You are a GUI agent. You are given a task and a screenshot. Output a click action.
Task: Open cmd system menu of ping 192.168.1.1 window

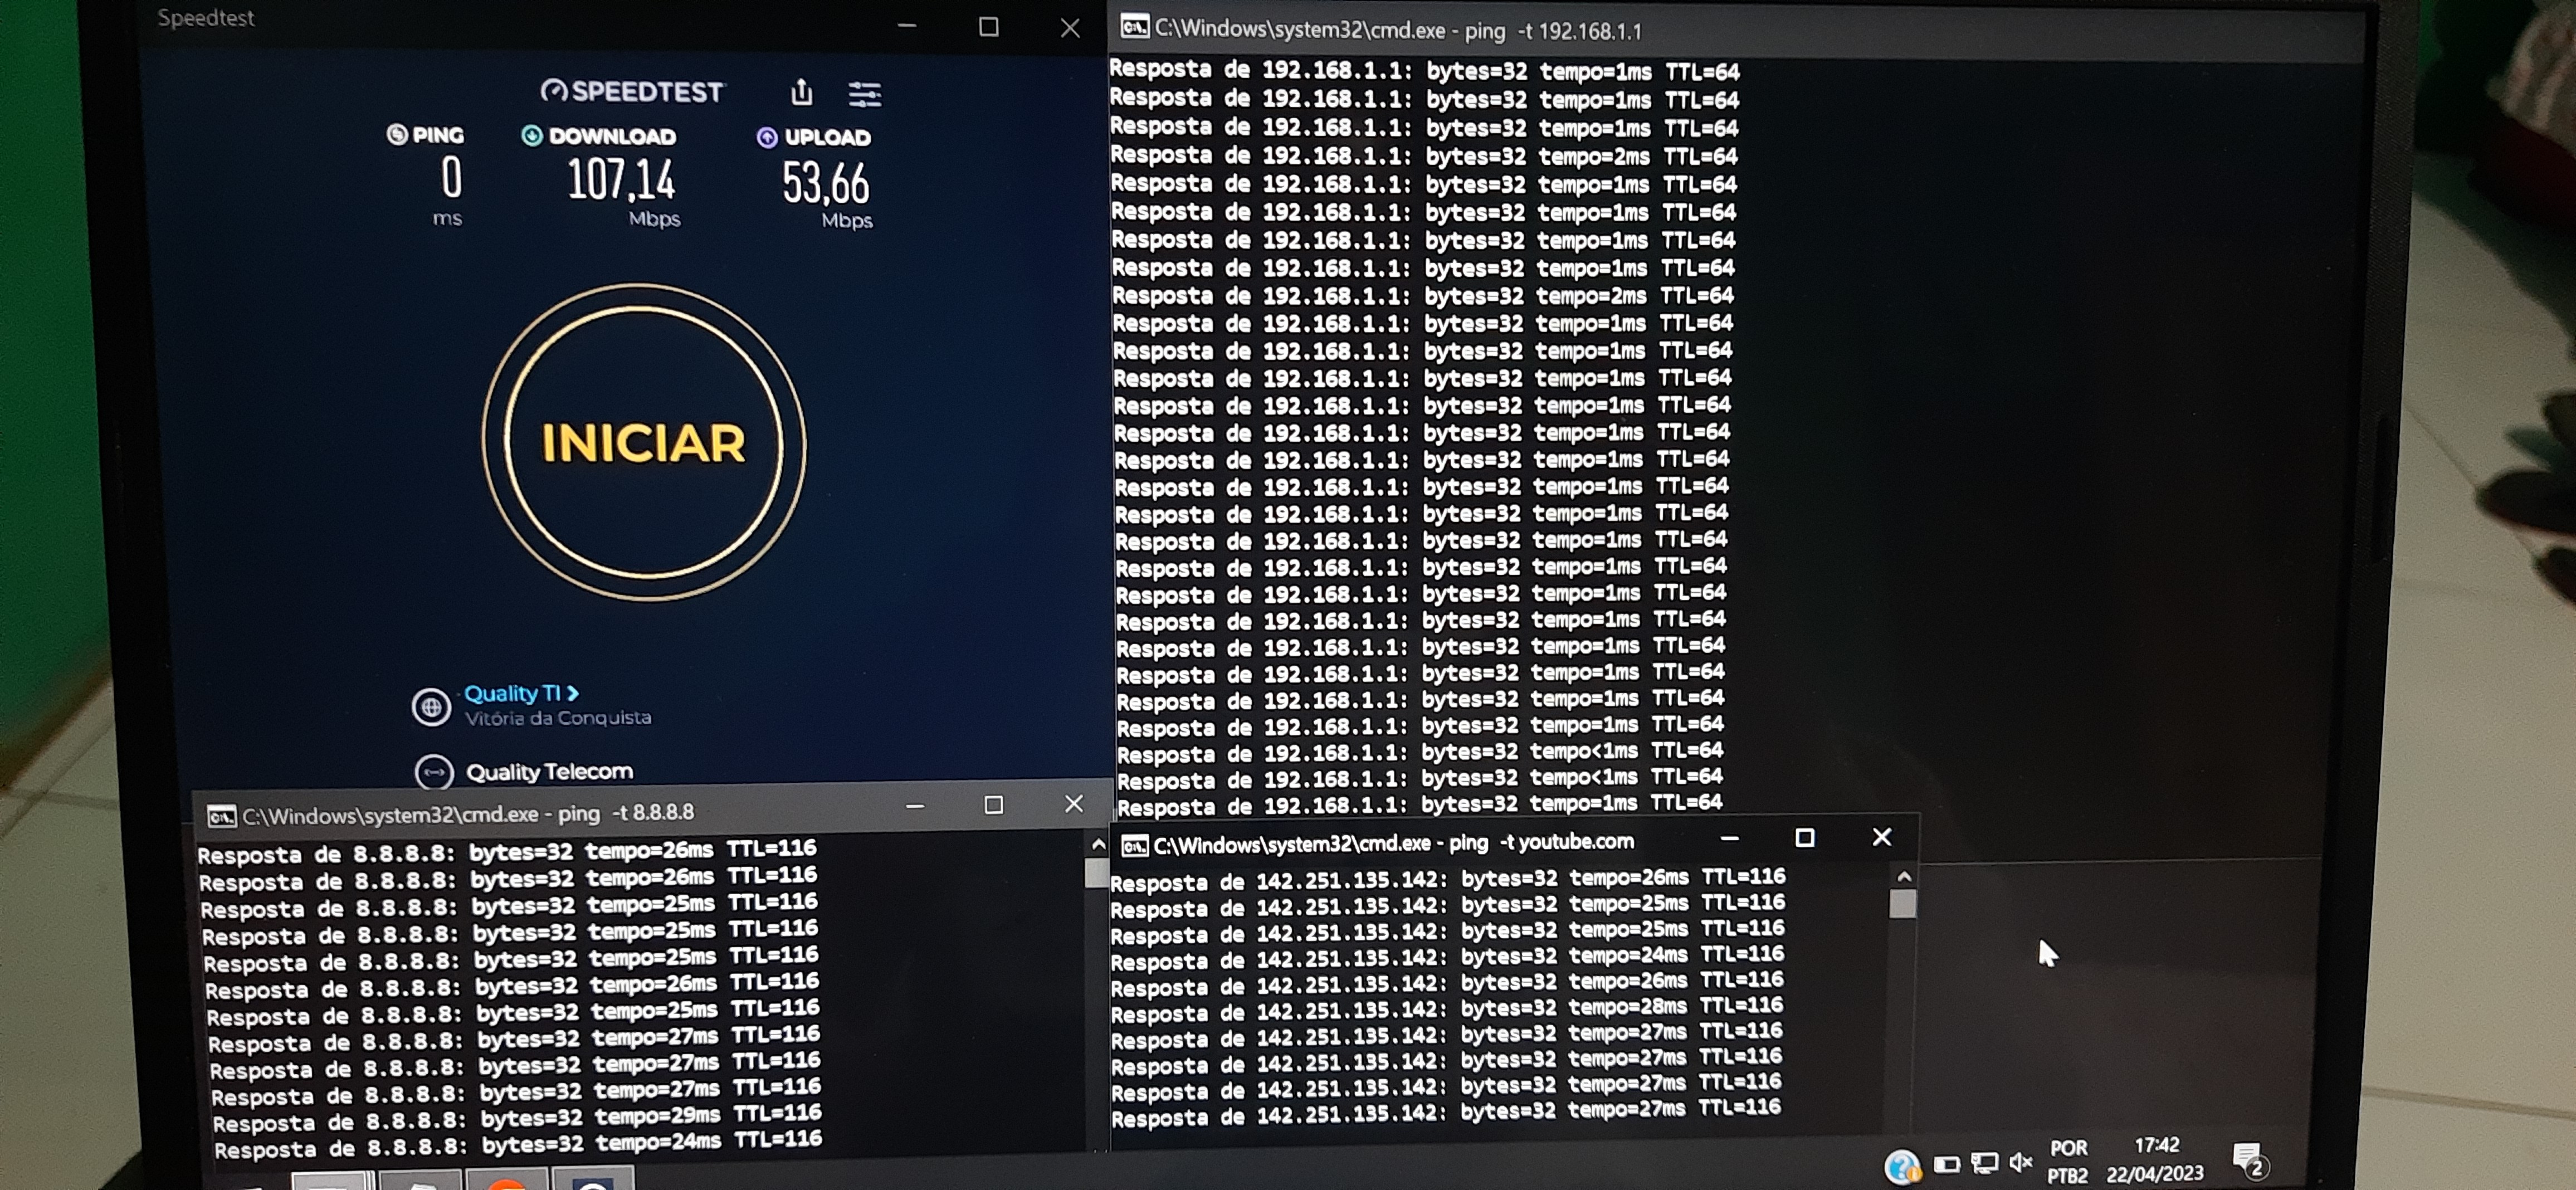pos(1134,27)
